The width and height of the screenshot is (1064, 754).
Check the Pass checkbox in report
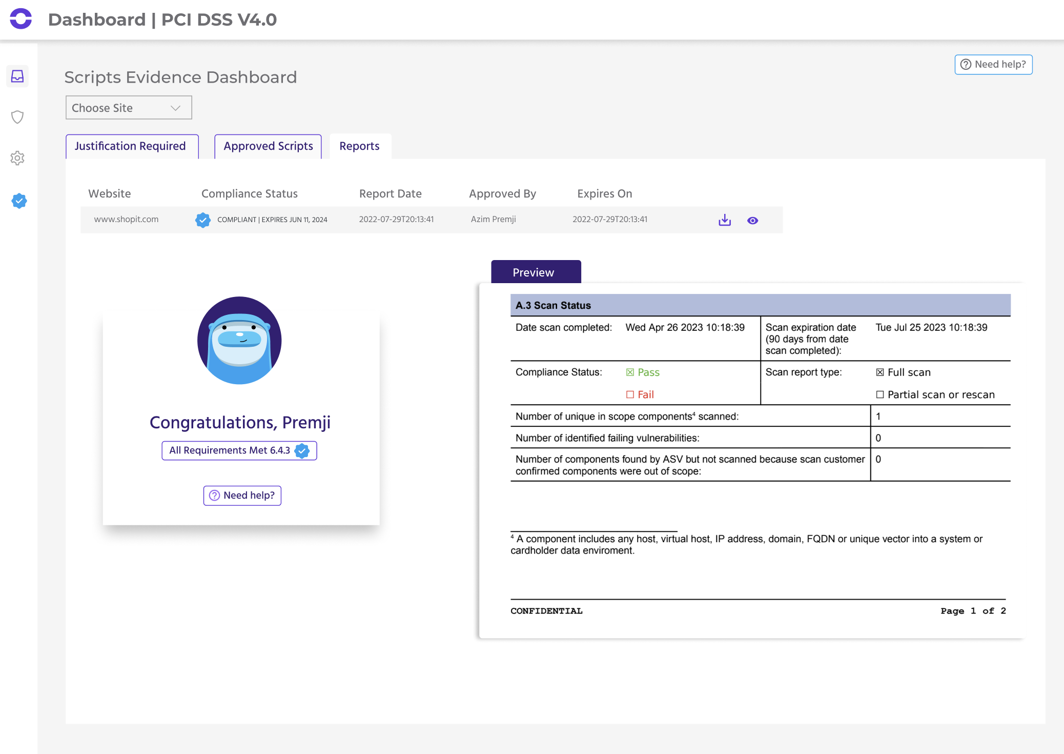coord(630,372)
